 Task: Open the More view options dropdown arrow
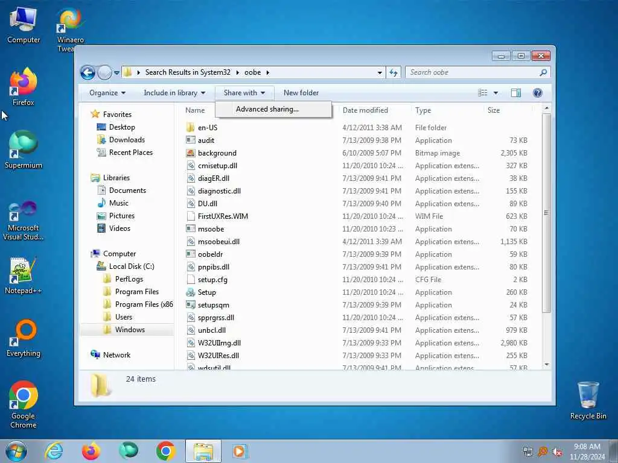(x=496, y=93)
